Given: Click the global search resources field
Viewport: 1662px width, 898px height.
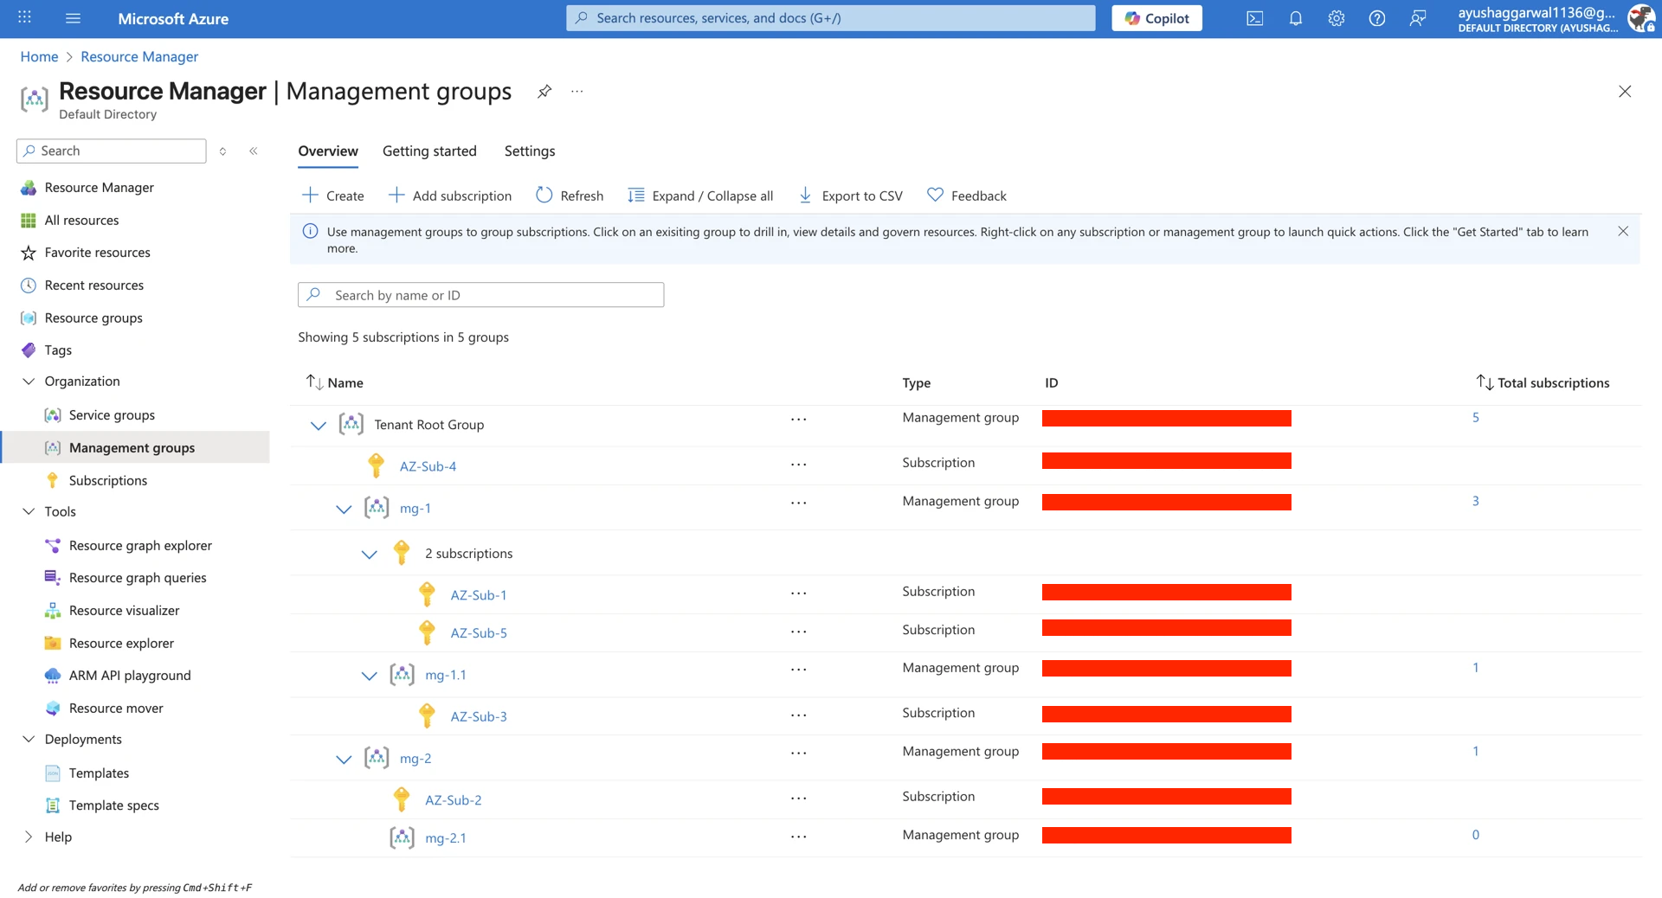Looking at the screenshot, I should coord(830,18).
